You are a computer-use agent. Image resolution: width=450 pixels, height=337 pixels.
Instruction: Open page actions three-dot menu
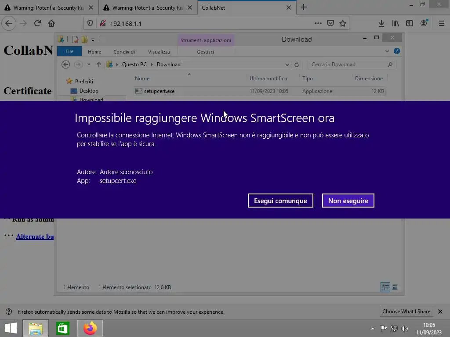point(318,23)
